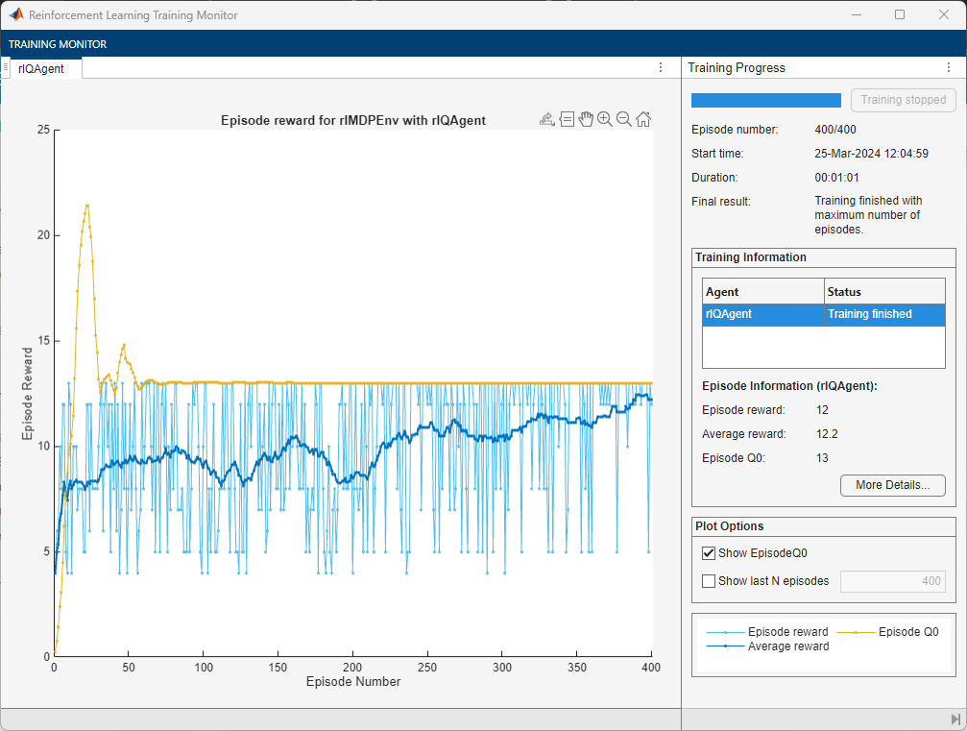
Task: Click the document tab list handle
Action: tap(6, 67)
